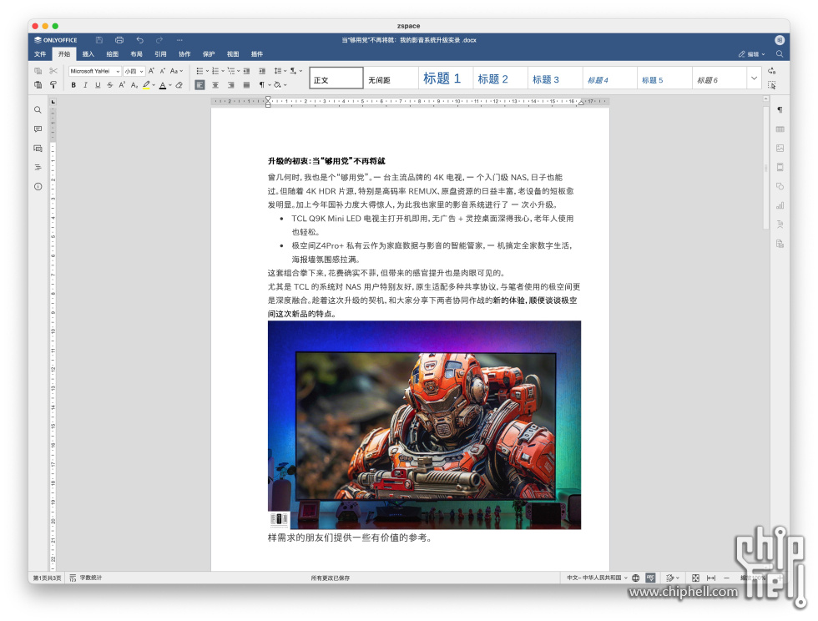
Task: Toggle bold formatting
Action: click(x=73, y=84)
